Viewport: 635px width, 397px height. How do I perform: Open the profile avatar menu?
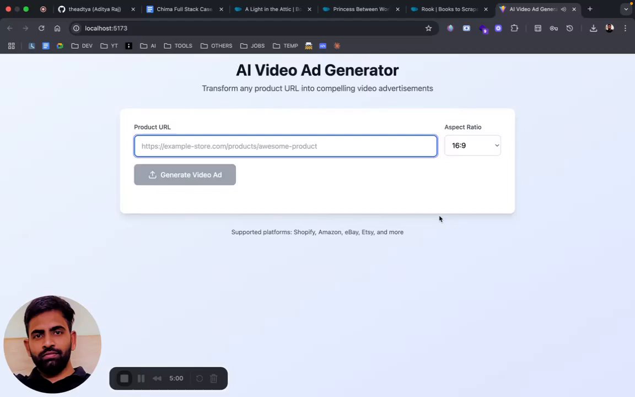click(610, 28)
